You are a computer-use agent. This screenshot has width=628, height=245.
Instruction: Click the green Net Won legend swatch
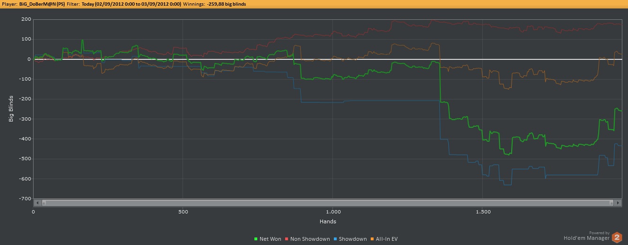click(x=256, y=239)
